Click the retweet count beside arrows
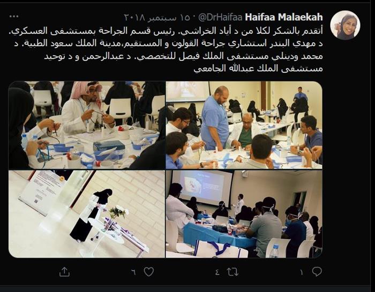The height and width of the screenshot is (292, 375). tap(217, 272)
